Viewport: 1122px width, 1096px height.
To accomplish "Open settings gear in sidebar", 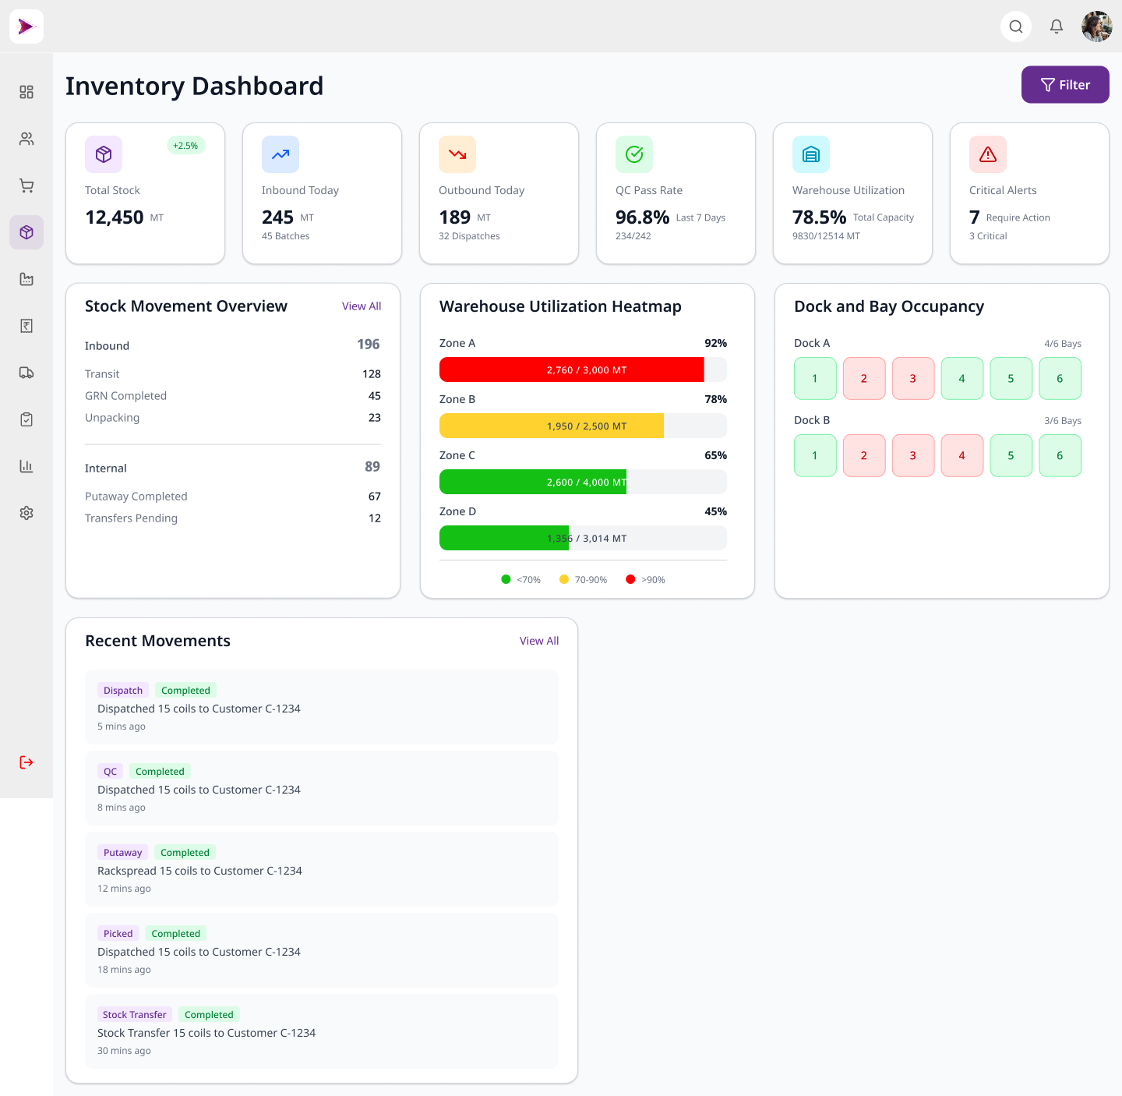I will point(26,513).
